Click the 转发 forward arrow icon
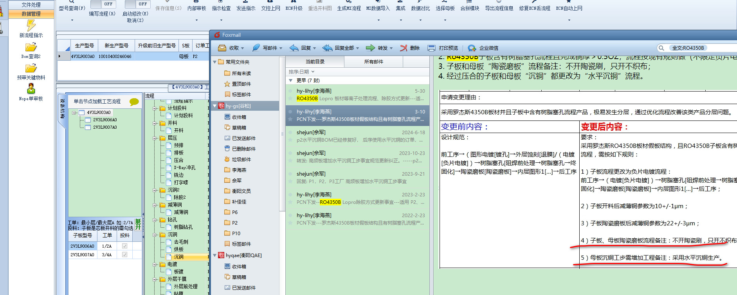The image size is (737, 295). pyautogui.click(x=370, y=48)
